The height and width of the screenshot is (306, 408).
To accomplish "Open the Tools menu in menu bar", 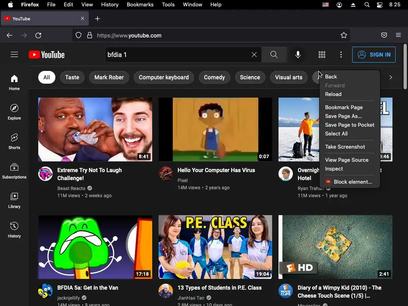I will click(x=169, y=5).
